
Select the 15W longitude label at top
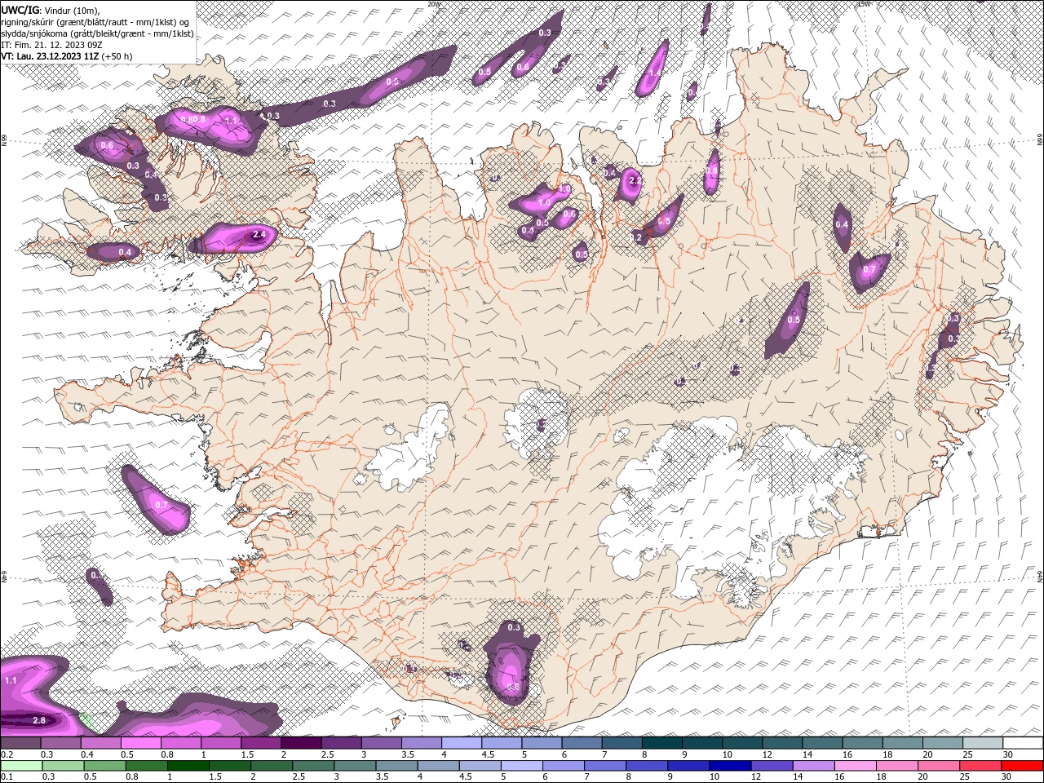click(864, 4)
